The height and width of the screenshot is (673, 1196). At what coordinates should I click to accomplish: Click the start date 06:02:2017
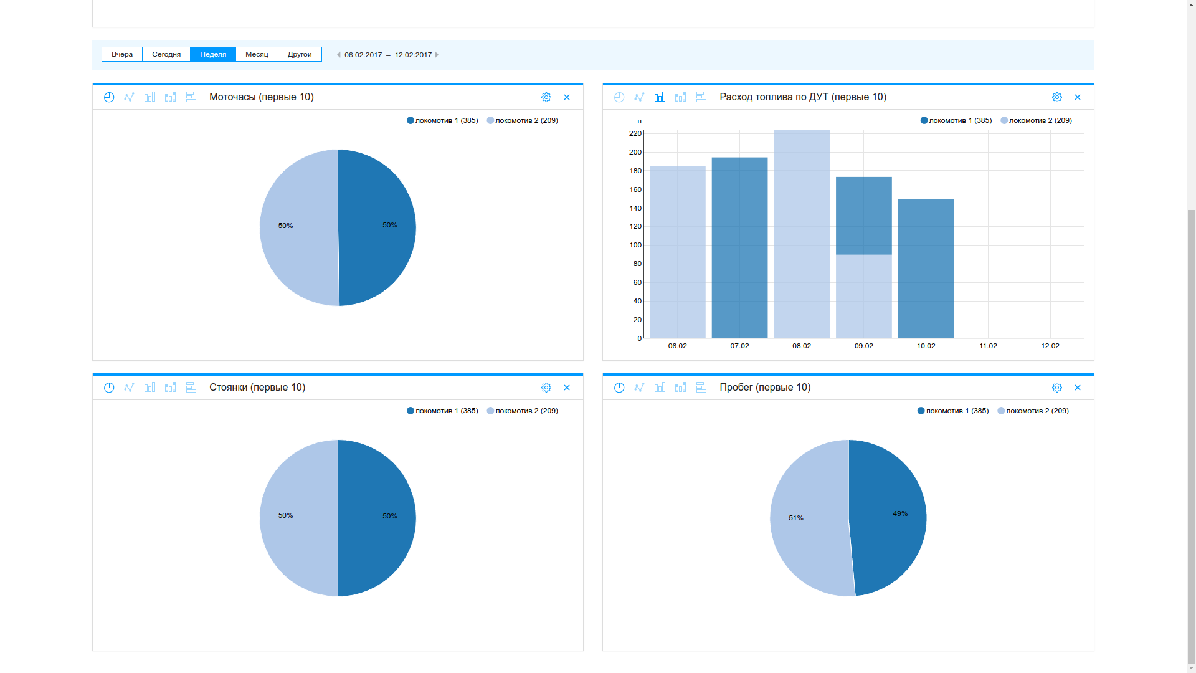point(363,55)
